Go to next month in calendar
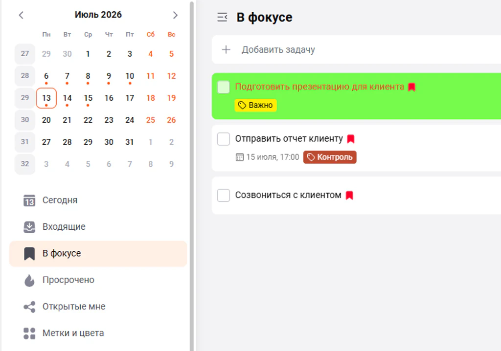Image resolution: width=501 pixels, height=351 pixels. (175, 15)
